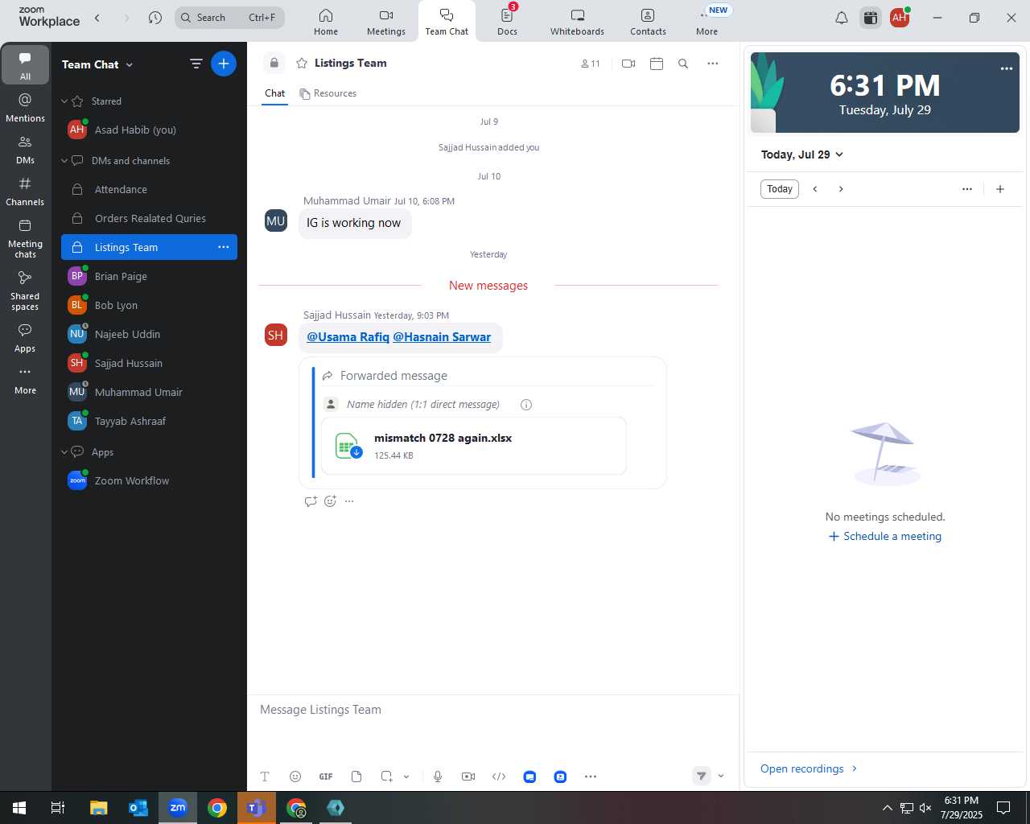This screenshot has height=824, width=1030.
Task: Open the All chats sidebar icon
Action: coord(25,64)
